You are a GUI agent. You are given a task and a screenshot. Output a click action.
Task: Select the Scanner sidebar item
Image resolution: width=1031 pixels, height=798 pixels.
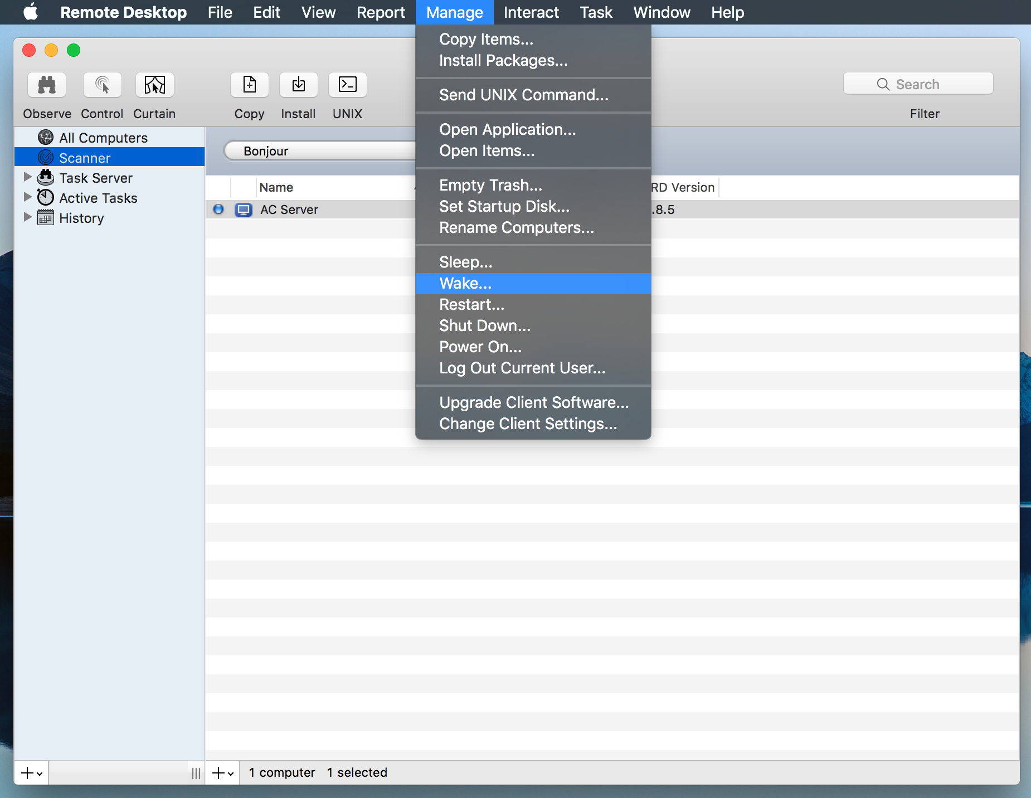pyautogui.click(x=109, y=158)
